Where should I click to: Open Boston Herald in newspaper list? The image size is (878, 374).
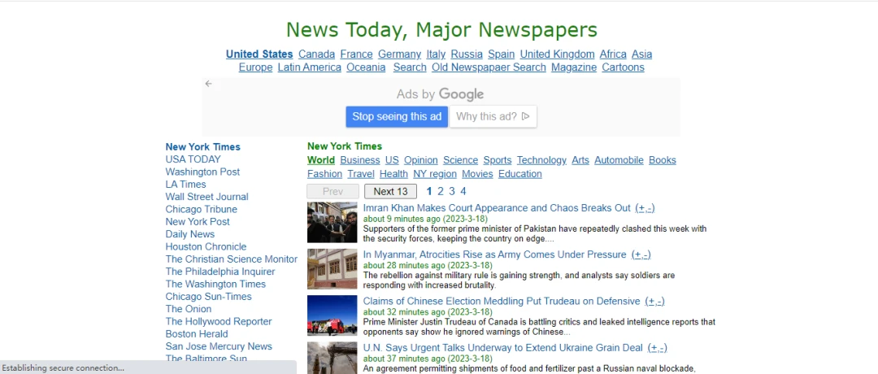point(197,333)
